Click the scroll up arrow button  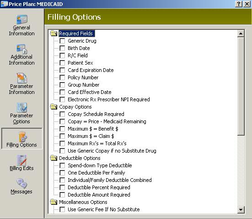point(241,33)
